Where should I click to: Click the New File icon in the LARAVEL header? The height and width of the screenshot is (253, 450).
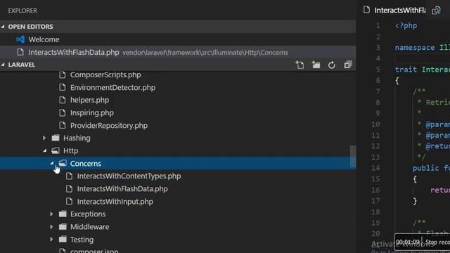tap(300, 65)
